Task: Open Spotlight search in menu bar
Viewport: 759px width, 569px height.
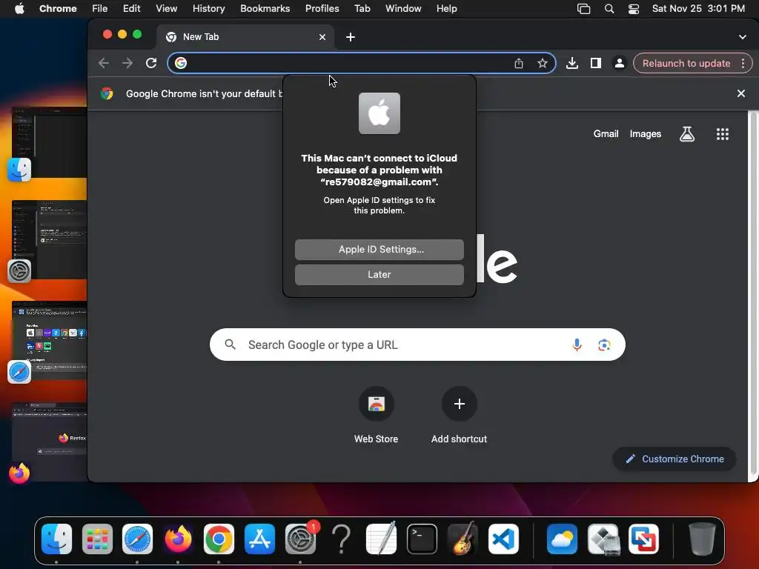Action: click(609, 9)
